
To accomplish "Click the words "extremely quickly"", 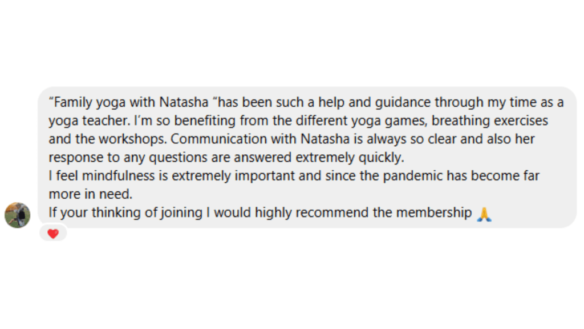I will click(360, 158).
